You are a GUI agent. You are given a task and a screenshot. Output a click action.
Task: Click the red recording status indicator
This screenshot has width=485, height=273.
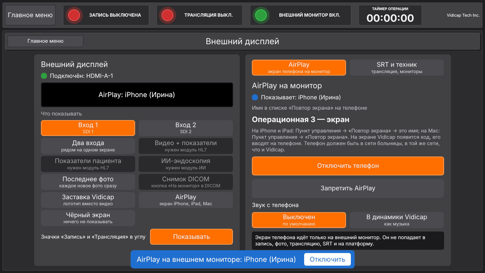(x=74, y=15)
